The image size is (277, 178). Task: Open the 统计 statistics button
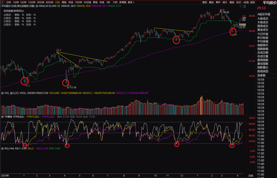point(225,2)
